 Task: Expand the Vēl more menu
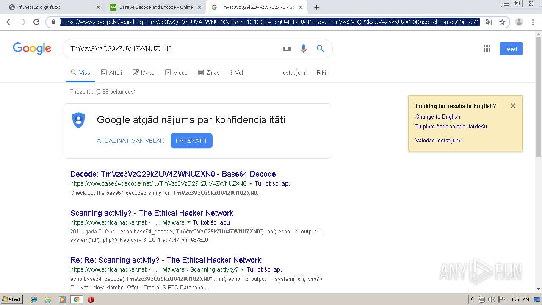pos(237,72)
